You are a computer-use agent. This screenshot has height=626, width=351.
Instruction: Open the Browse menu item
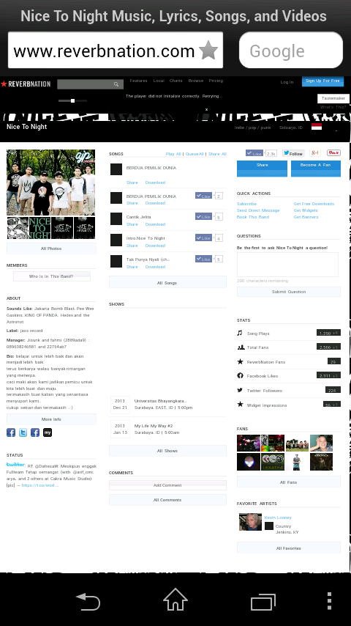196,81
